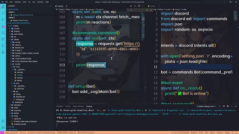Open the Bookmarks view icon

(3, 45)
